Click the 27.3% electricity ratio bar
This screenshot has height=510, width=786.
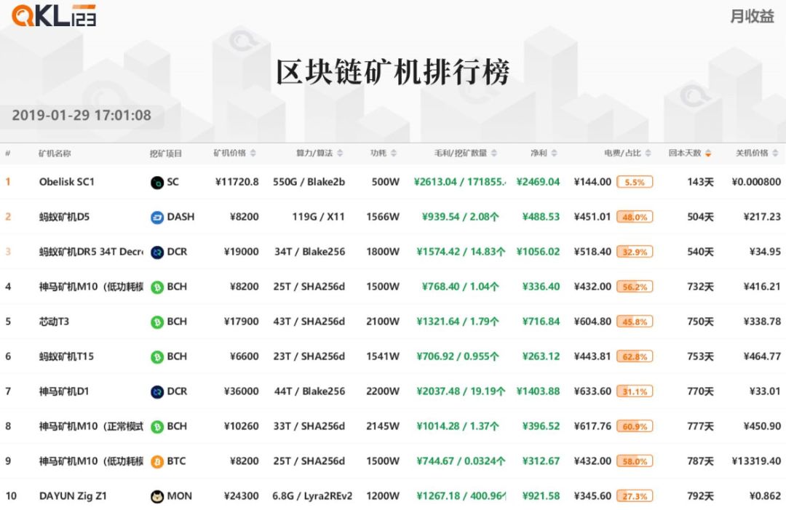(x=635, y=496)
